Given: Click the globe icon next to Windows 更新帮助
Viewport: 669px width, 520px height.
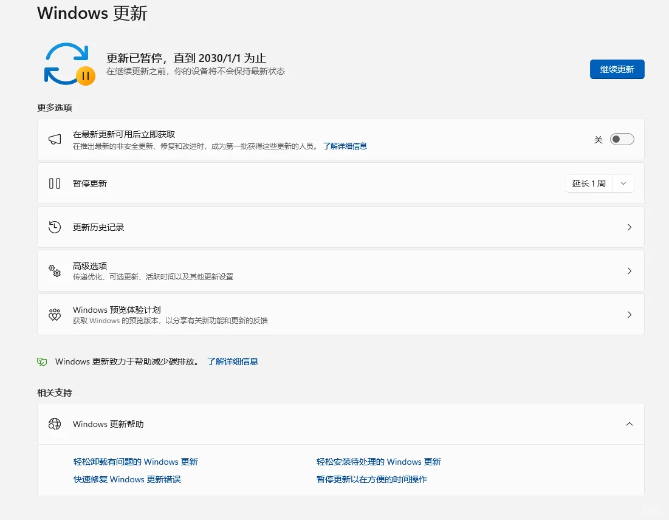Looking at the screenshot, I should click(x=55, y=424).
